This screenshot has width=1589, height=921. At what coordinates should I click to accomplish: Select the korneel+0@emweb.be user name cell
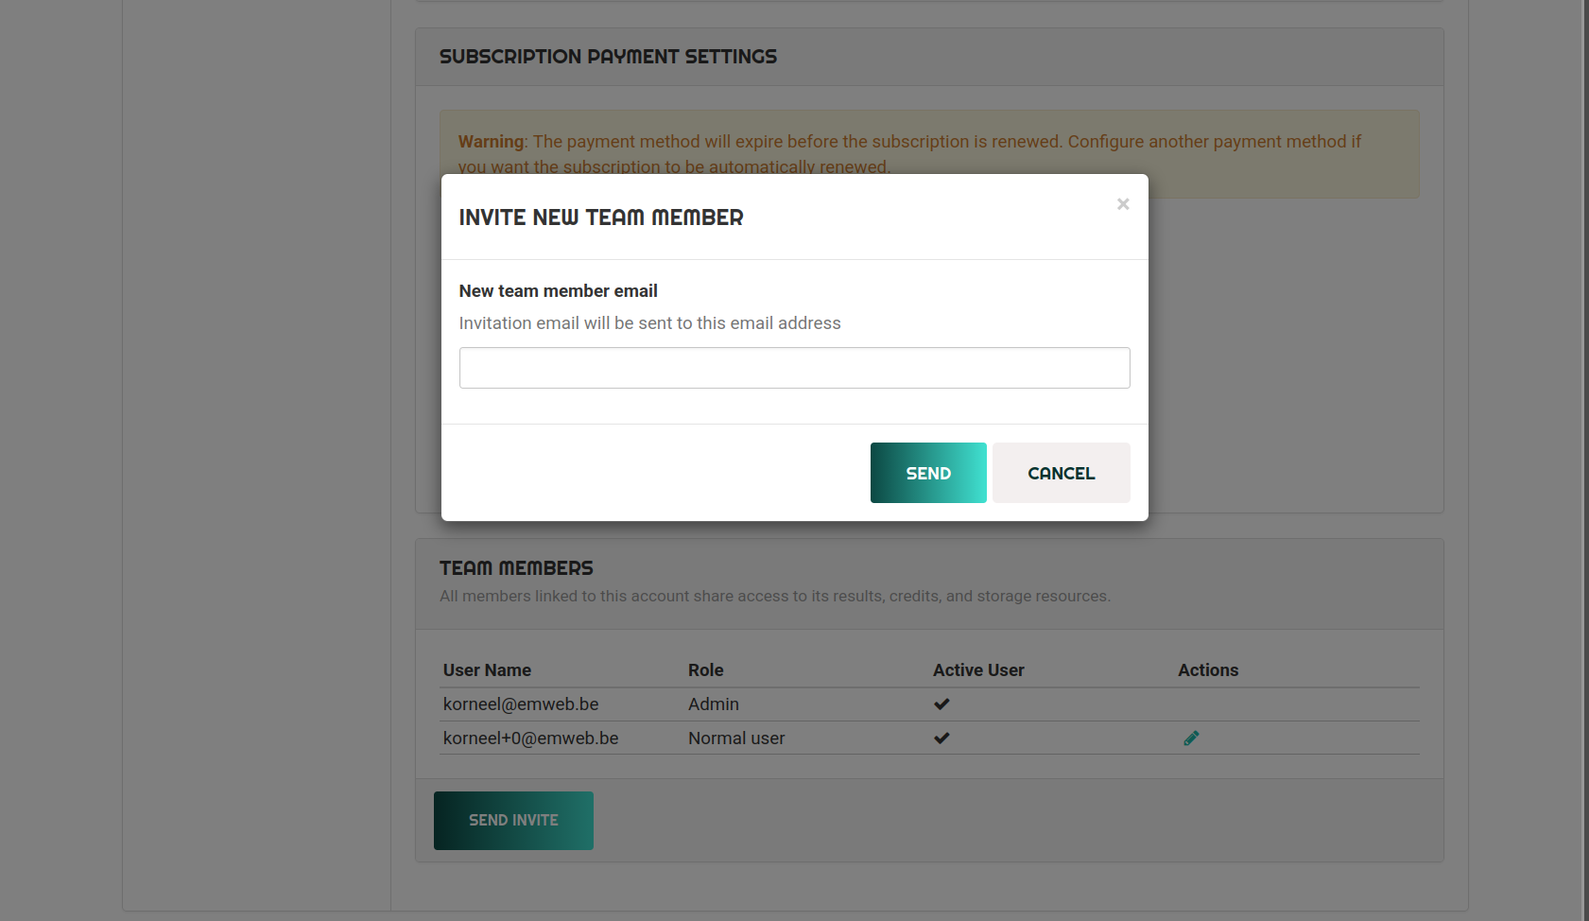point(530,739)
